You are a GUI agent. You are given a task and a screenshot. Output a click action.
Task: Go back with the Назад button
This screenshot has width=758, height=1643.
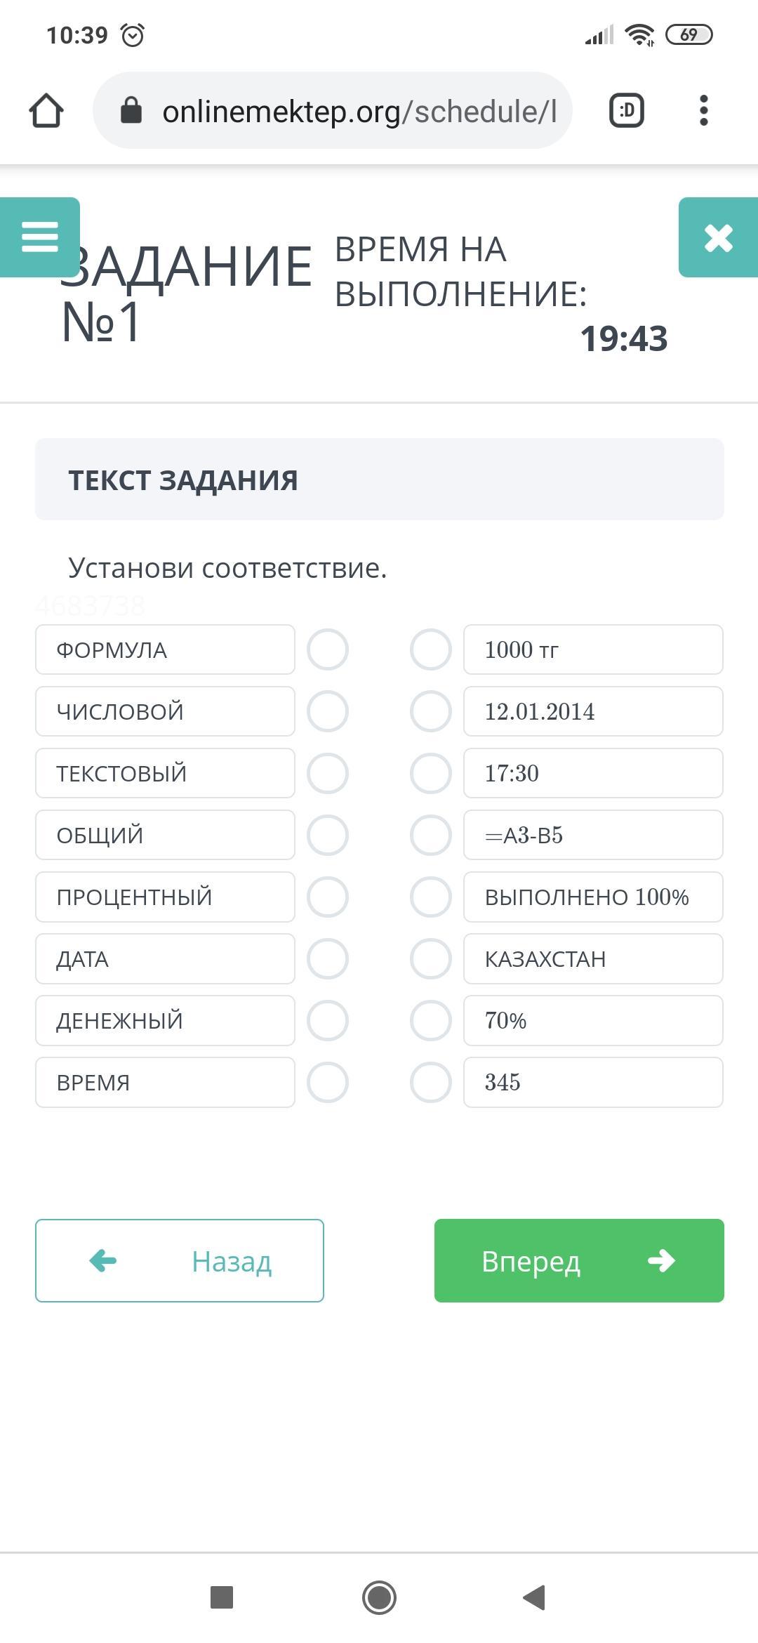[x=180, y=1260]
